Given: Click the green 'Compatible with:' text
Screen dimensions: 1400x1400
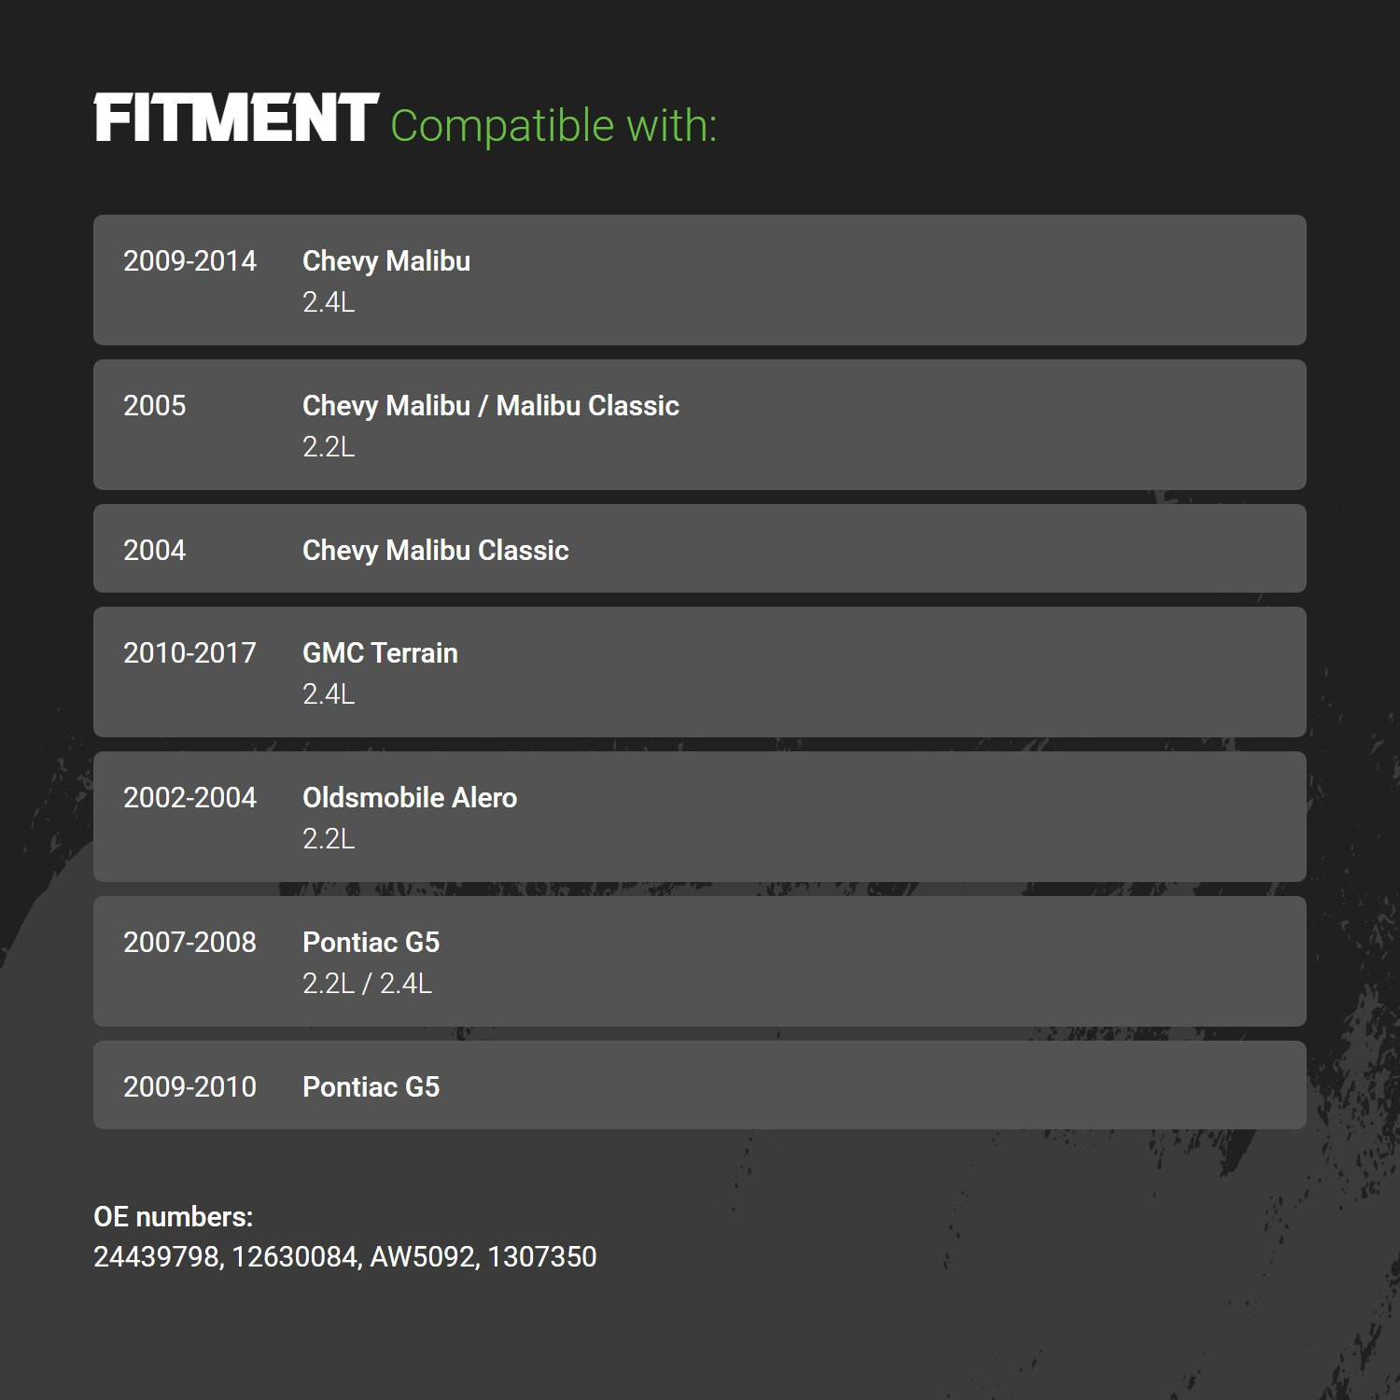Looking at the screenshot, I should coord(553,126).
